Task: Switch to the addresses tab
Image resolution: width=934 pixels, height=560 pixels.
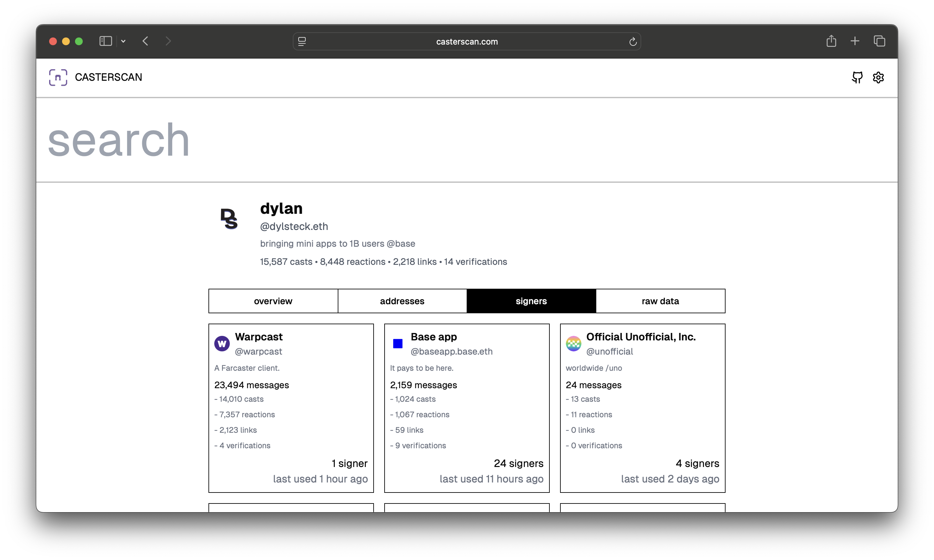Action: point(402,301)
